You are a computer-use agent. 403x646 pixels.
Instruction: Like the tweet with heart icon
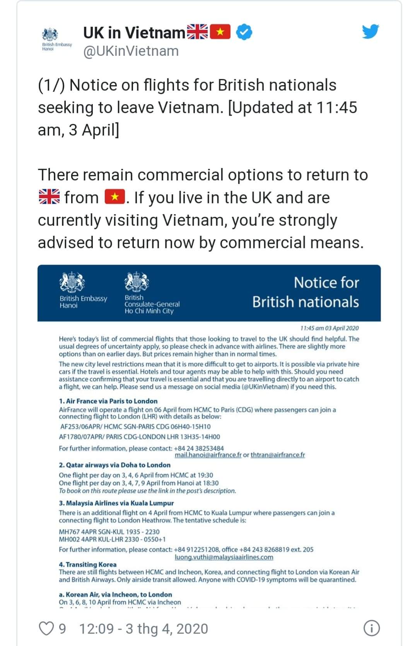coord(47,628)
